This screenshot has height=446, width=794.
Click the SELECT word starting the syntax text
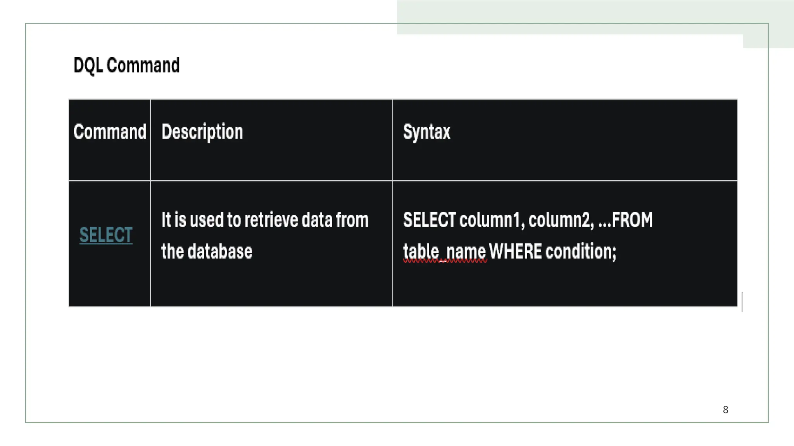pyautogui.click(x=430, y=220)
